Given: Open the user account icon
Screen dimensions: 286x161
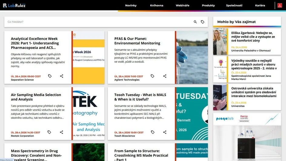Looking at the screenshot, I should pos(280,5).
